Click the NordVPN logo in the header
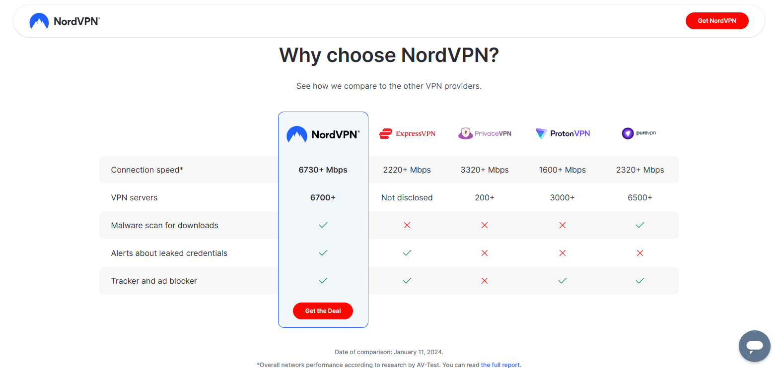This screenshot has height=368, width=781. (x=65, y=21)
